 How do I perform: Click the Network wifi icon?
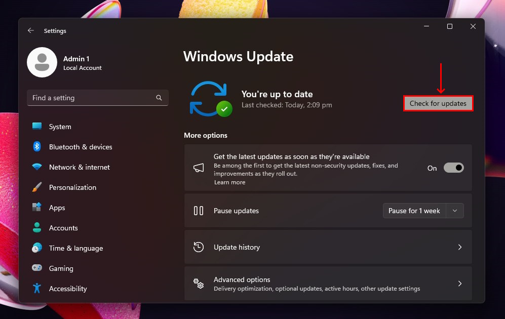37,167
